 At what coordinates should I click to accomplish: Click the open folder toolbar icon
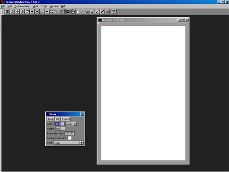[27, 12]
